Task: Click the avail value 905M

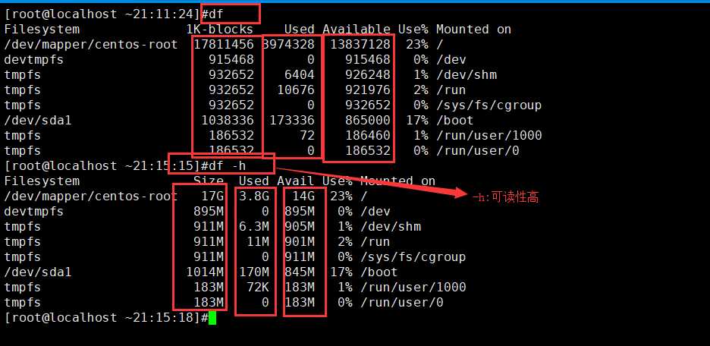Action: coord(300,226)
